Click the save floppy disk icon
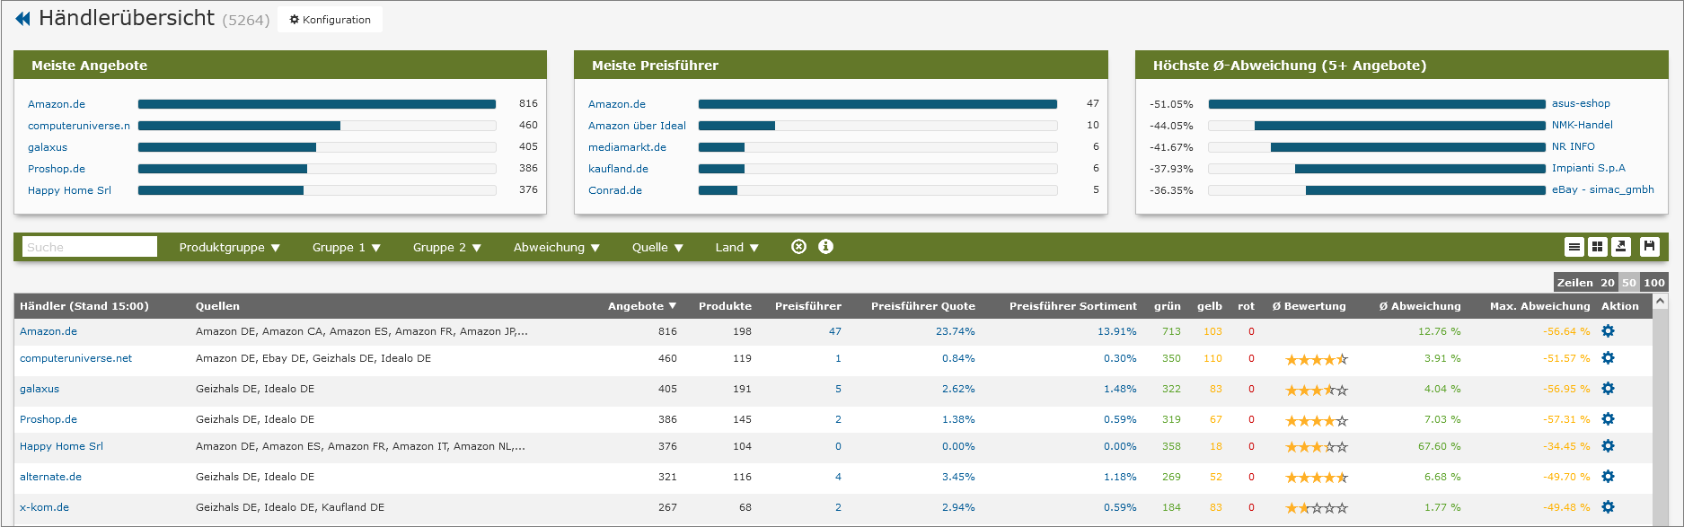The image size is (1684, 527). [x=1649, y=247]
